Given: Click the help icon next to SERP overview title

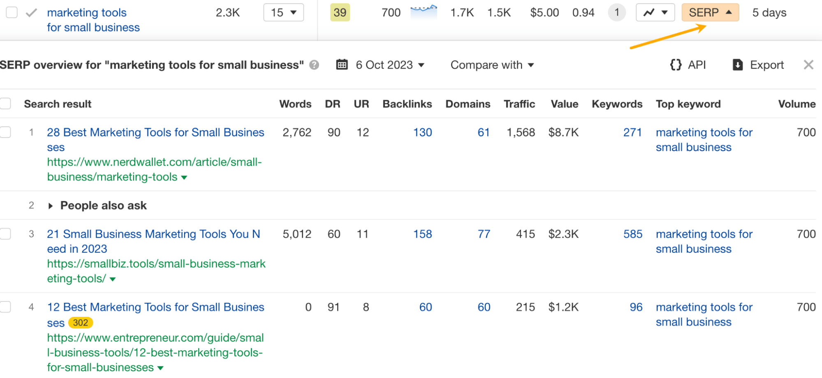Looking at the screenshot, I should click(x=313, y=65).
